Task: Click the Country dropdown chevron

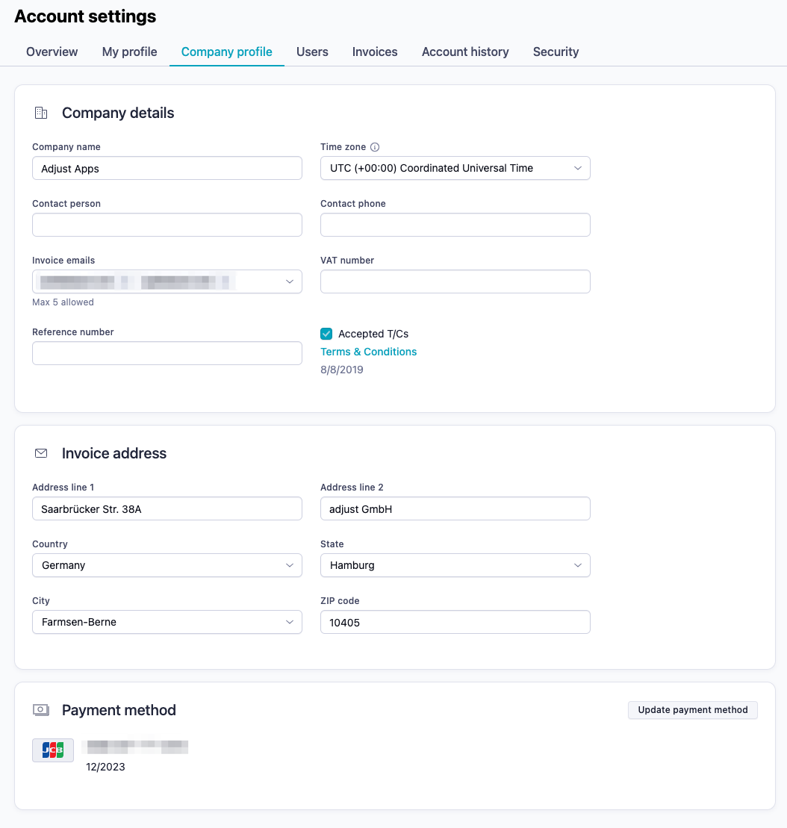Action: click(290, 565)
